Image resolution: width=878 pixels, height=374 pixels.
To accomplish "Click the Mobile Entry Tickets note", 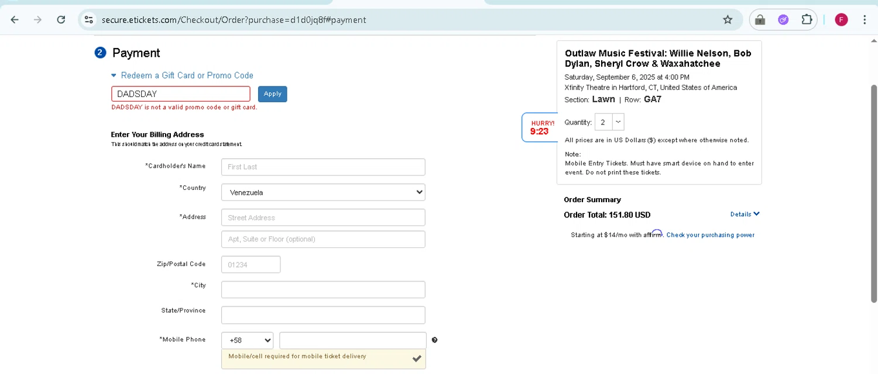I will point(659,168).
